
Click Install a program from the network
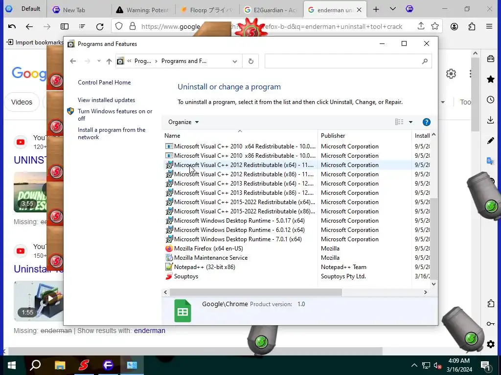click(112, 133)
